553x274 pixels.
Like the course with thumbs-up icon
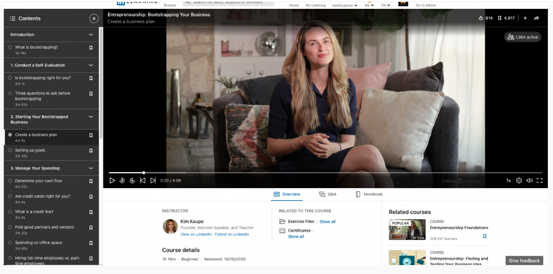(481, 18)
